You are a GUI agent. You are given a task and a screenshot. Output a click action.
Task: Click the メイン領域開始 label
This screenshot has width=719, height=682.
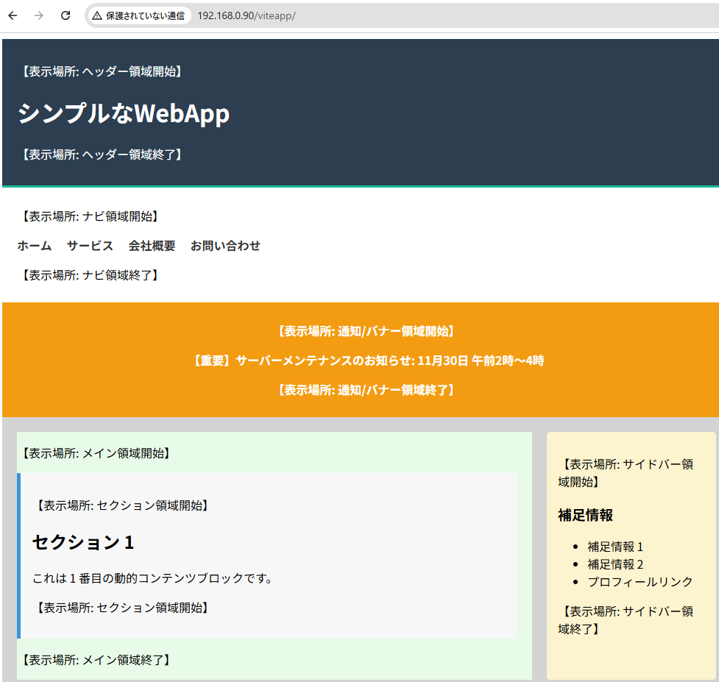(x=94, y=453)
